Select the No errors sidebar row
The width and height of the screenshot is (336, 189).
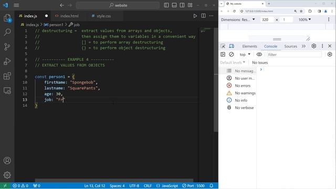point(238,86)
